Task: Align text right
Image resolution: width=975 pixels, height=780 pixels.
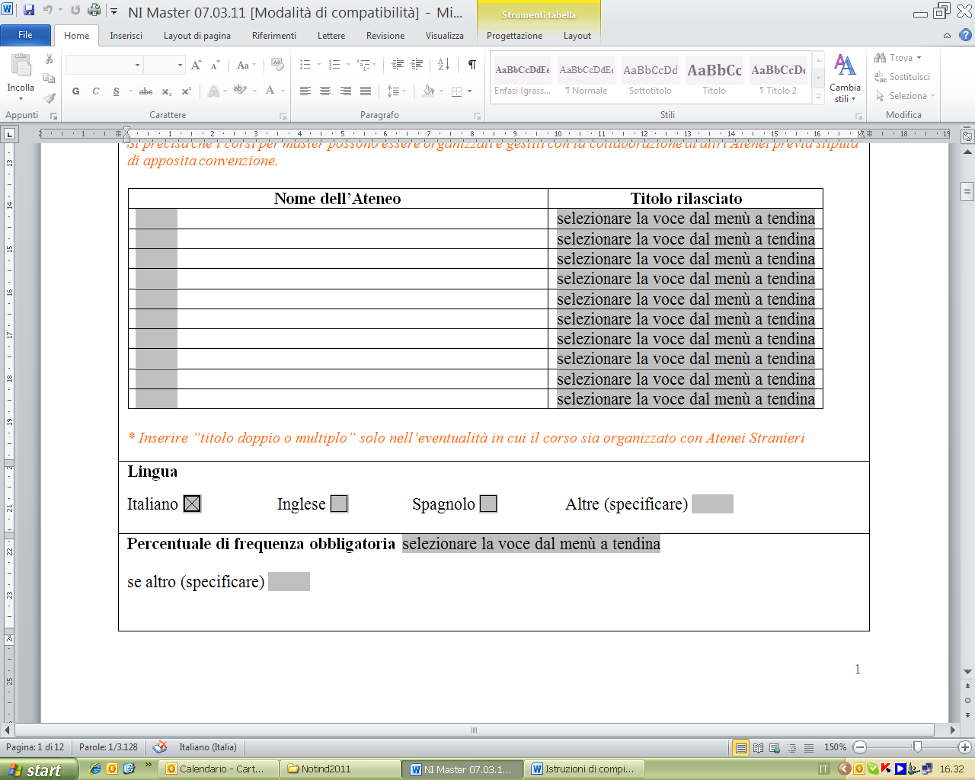Action: pyautogui.click(x=346, y=91)
